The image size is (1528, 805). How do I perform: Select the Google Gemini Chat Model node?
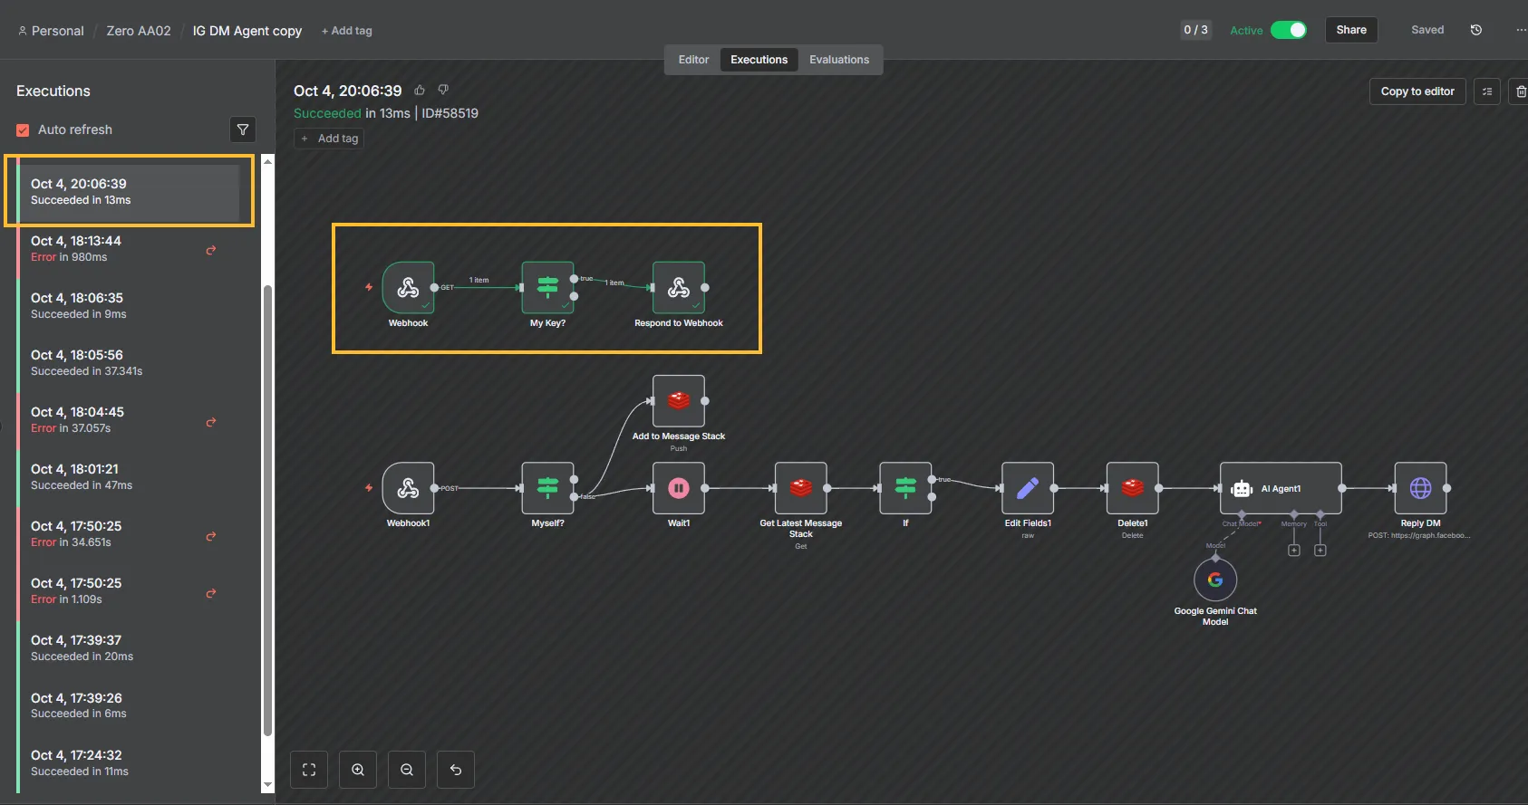(x=1215, y=580)
